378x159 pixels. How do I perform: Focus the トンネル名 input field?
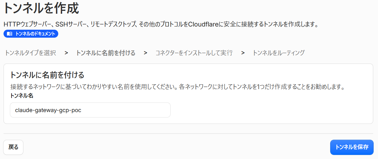pos(90,110)
